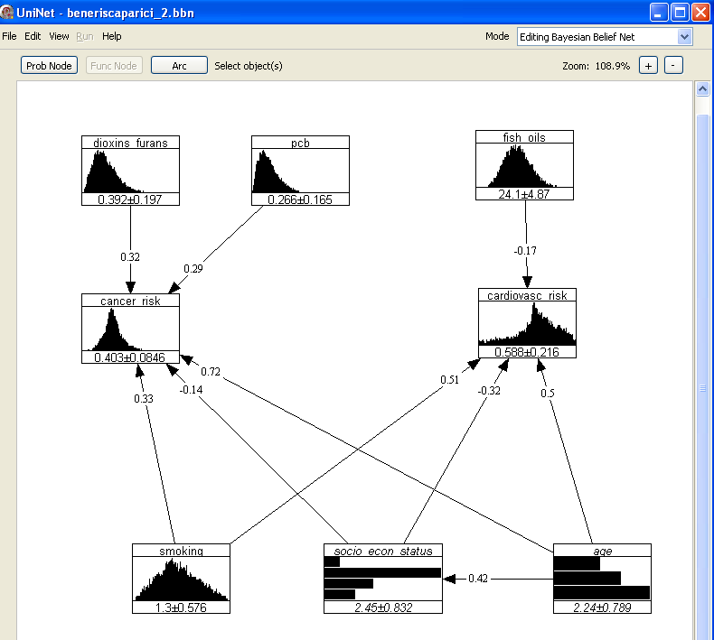Select the age node
The image size is (714, 640).
[x=602, y=579]
